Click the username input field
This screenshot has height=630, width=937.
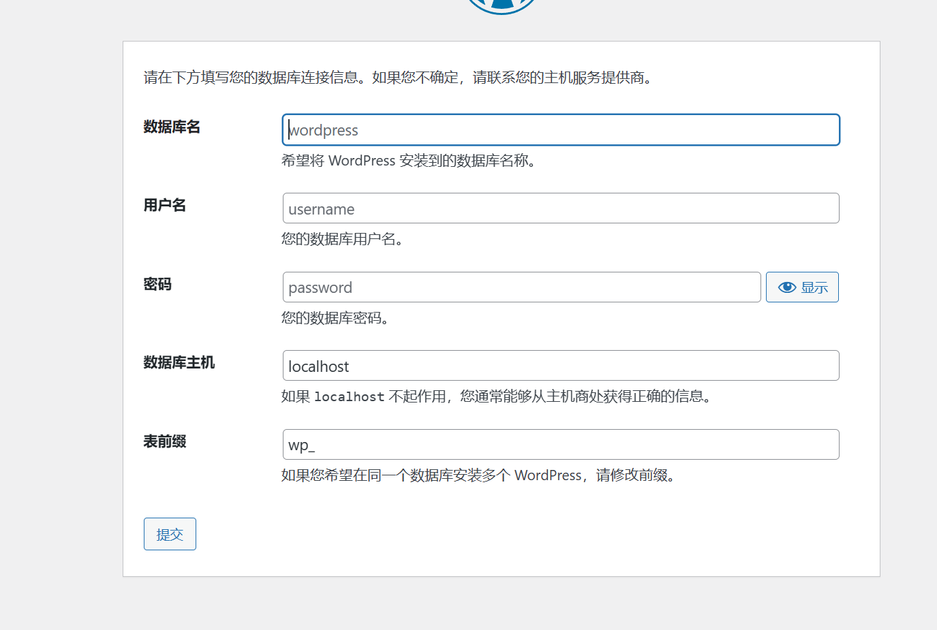560,208
